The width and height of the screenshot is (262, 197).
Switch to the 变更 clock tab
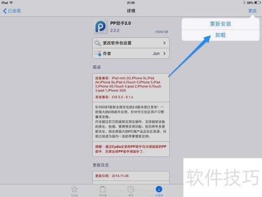[x=131, y=191]
